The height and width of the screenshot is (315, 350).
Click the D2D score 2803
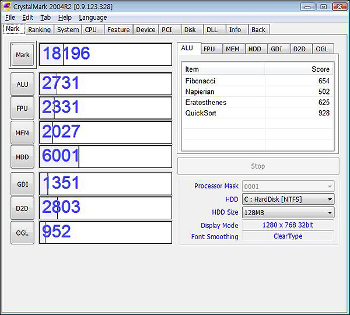click(61, 206)
